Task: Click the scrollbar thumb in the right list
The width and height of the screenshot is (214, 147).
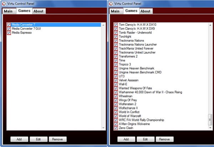Action: point(210,120)
